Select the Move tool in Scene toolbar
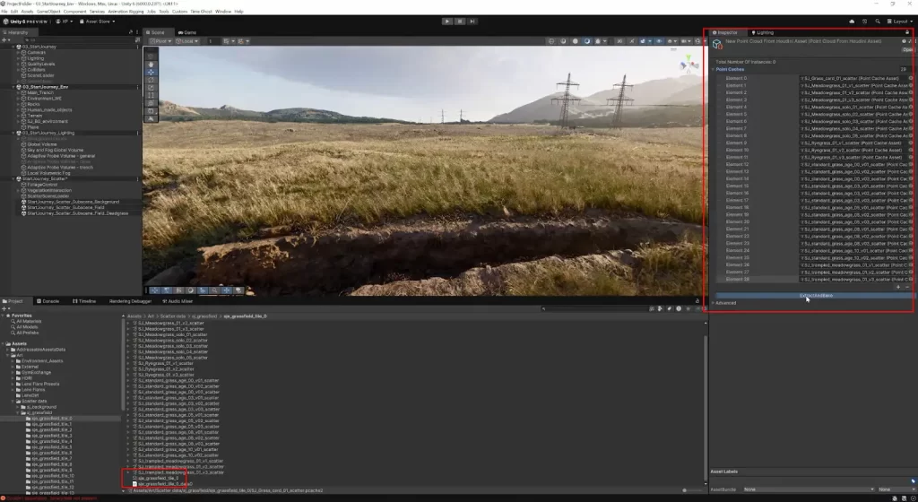This screenshot has height=502, width=918. click(151, 73)
